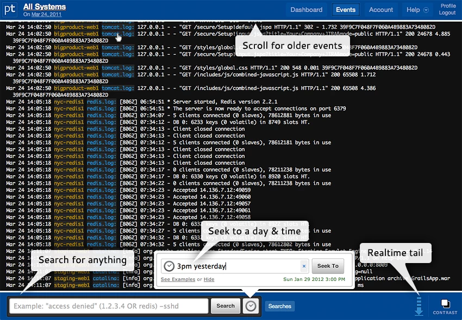
Task: Click the Search button
Action: pos(226,306)
